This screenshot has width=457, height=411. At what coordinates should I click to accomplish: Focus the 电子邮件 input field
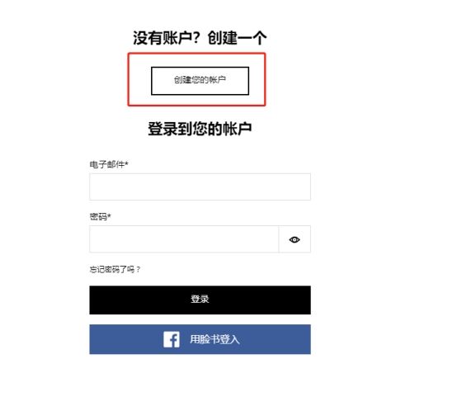point(200,187)
